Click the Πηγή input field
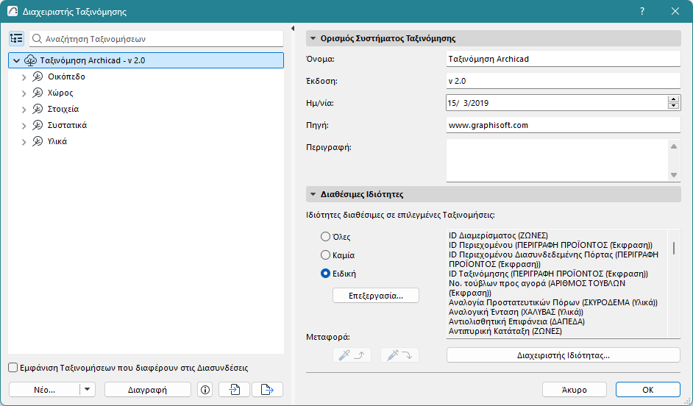Screen dimensions: 693x406 click(x=563, y=125)
